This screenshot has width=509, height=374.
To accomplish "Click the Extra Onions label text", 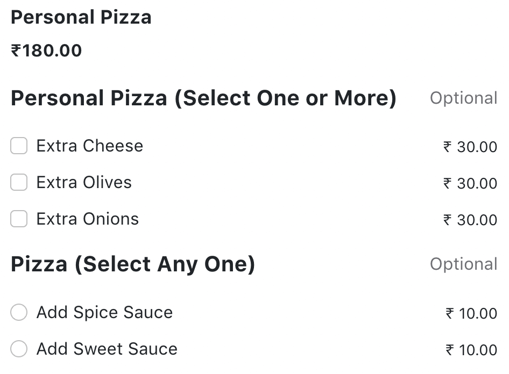I will [87, 219].
